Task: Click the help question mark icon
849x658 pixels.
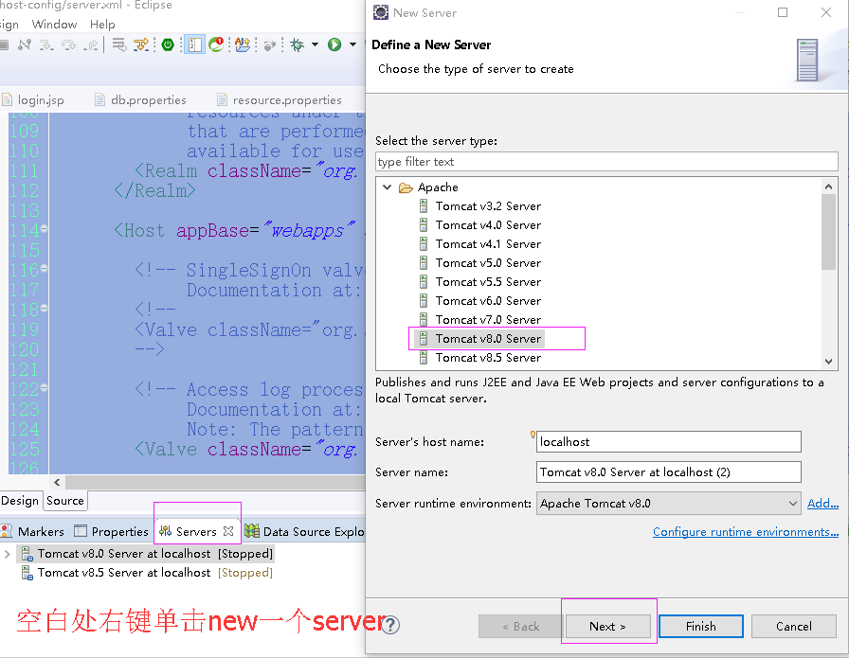Action: coord(390,625)
